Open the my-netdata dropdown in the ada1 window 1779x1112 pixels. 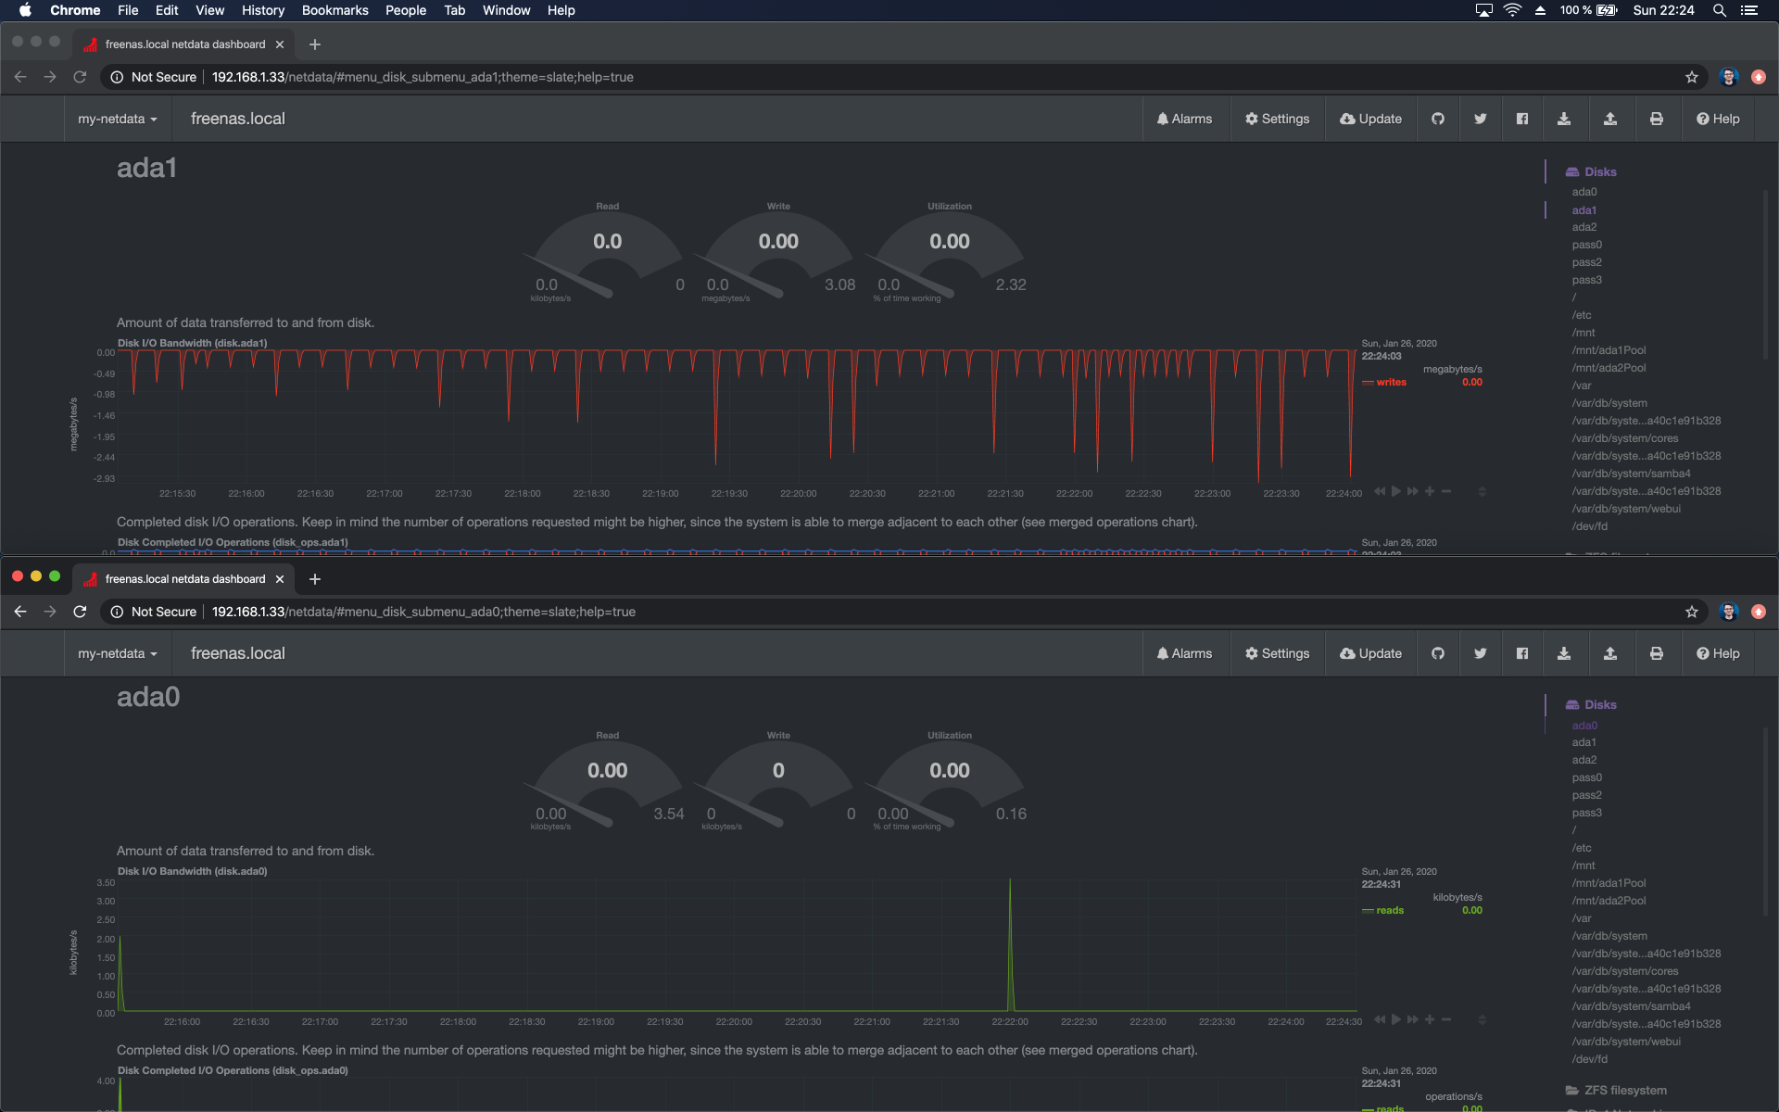[118, 119]
